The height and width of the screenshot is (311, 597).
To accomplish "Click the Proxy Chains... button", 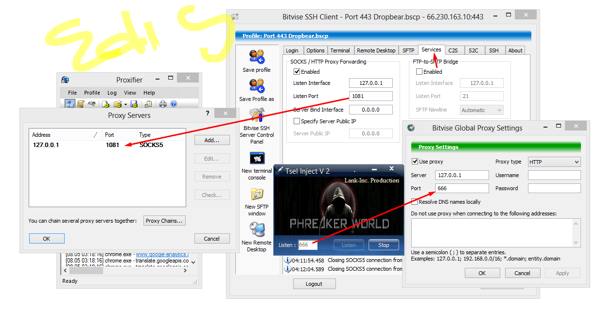I will (164, 221).
